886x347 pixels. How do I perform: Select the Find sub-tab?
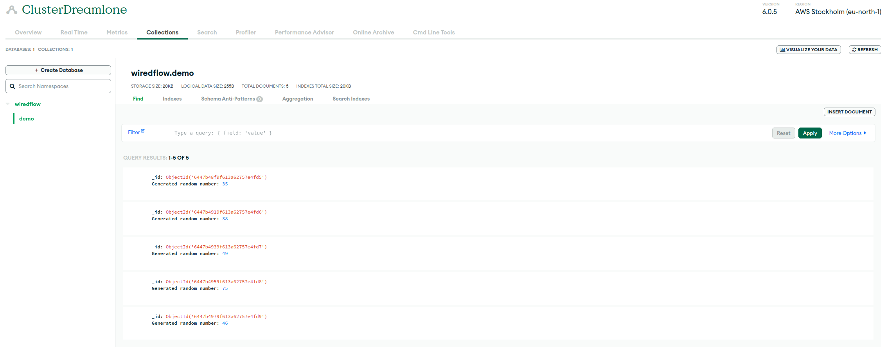(138, 99)
